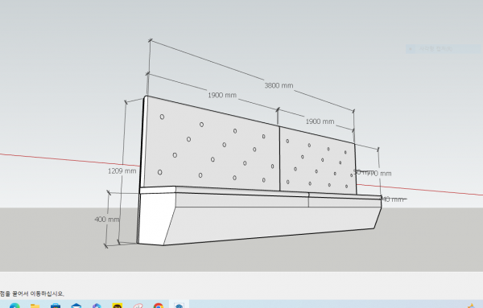Select the 400 mm seat height dimension label
Screen dimensions: 483x308
point(107,220)
